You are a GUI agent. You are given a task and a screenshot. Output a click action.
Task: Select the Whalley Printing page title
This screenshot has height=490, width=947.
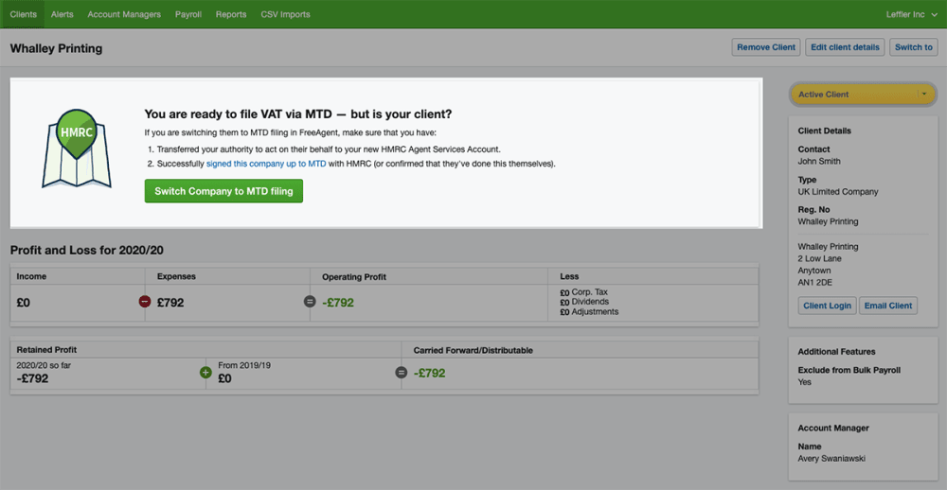tap(56, 48)
